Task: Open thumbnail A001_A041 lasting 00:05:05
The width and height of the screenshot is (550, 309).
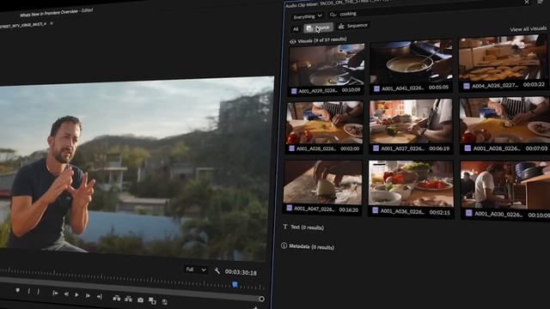Action: click(411, 66)
